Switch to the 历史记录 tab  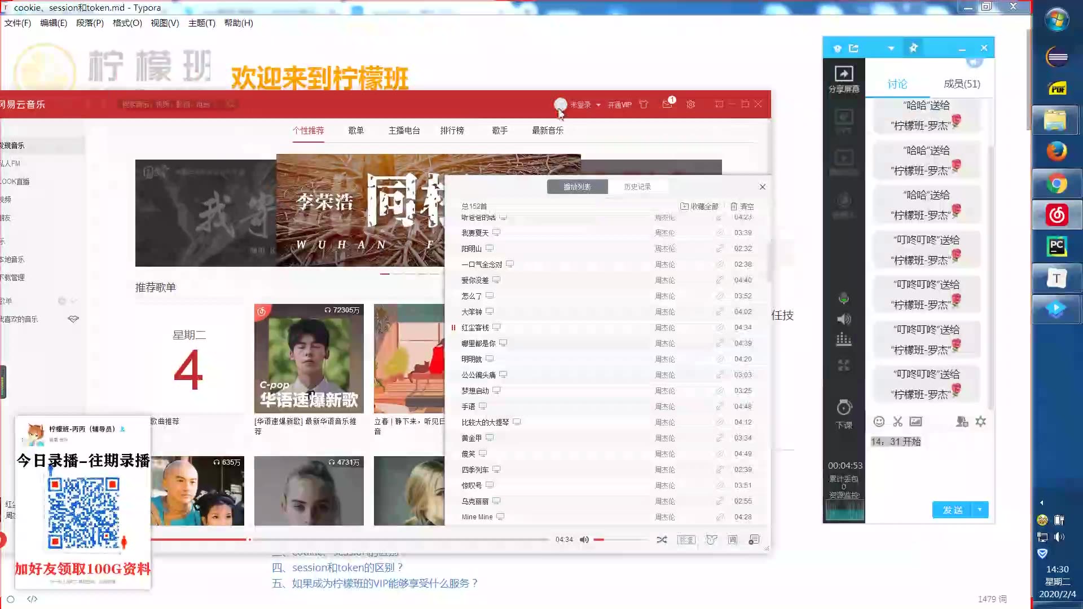pyautogui.click(x=637, y=187)
